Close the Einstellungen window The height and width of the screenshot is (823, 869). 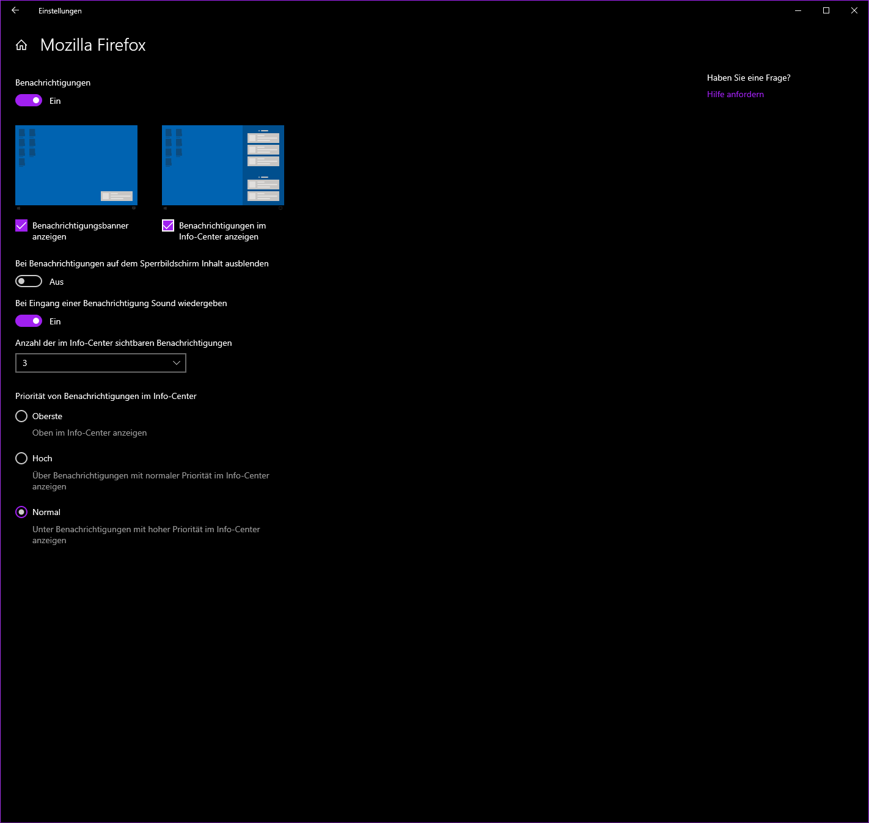(854, 10)
